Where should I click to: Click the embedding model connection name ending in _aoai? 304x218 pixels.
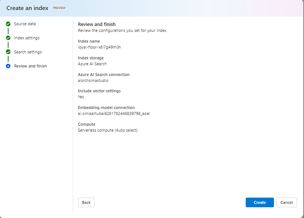pos(114,113)
